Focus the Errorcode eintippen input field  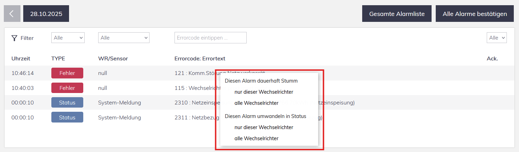210,38
